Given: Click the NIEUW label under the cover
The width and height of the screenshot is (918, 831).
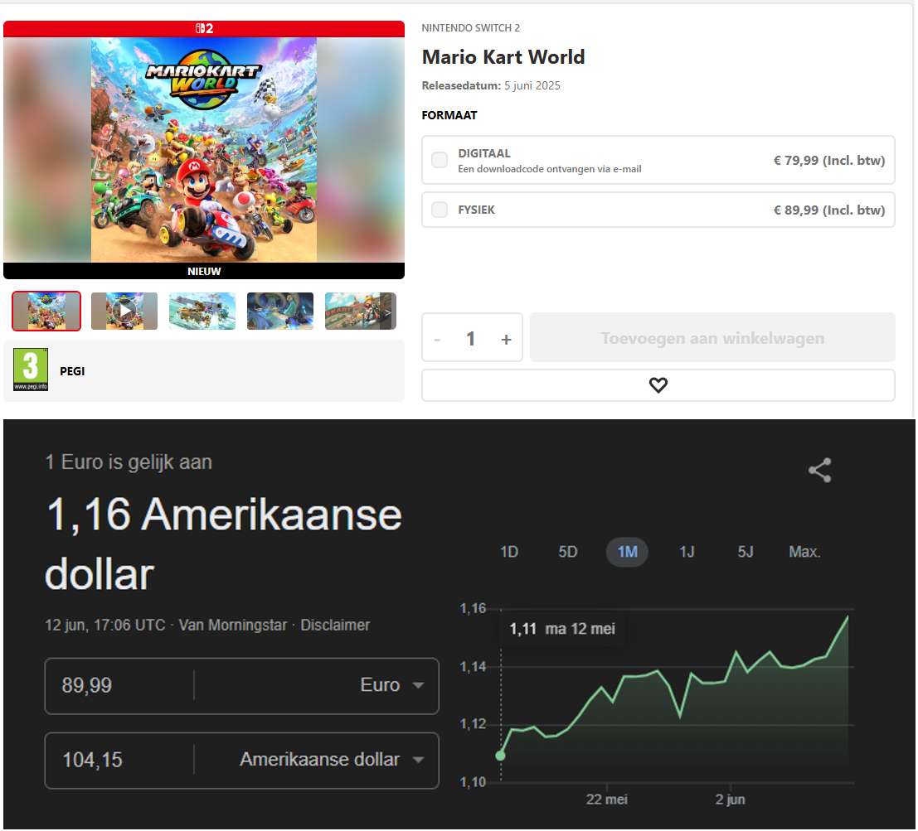Looking at the screenshot, I should pos(204,272).
